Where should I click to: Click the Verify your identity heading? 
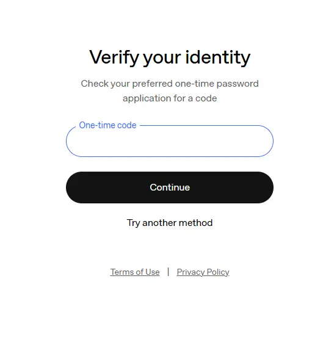[x=170, y=57]
